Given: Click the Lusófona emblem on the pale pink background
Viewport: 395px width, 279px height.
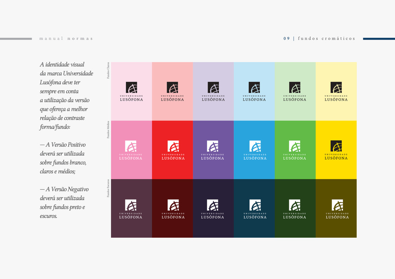Looking at the screenshot, I should [132, 87].
